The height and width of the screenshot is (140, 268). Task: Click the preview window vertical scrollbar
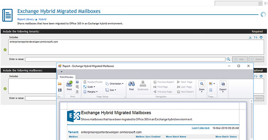(251, 120)
